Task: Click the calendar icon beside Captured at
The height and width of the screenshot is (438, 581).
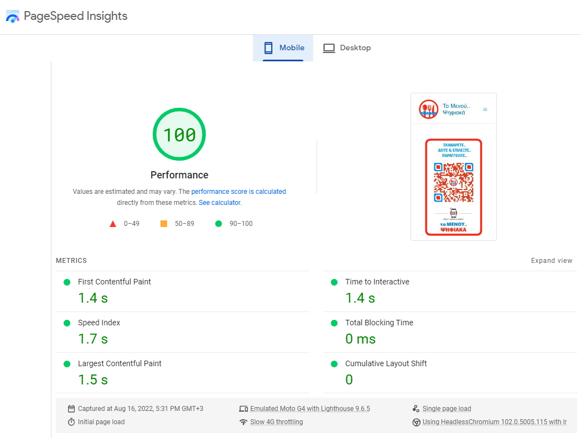Action: point(71,409)
